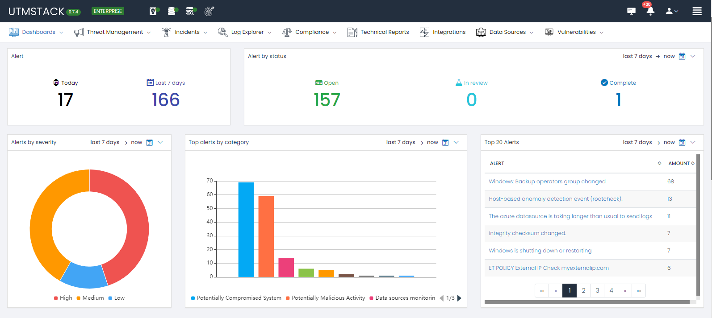This screenshot has height=318, width=712.
Task: Open calendar icon in Top alerts by category
Action: 445,142
